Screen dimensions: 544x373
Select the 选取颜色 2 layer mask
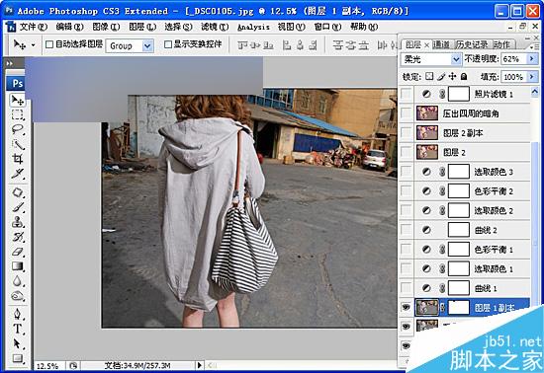pos(459,210)
